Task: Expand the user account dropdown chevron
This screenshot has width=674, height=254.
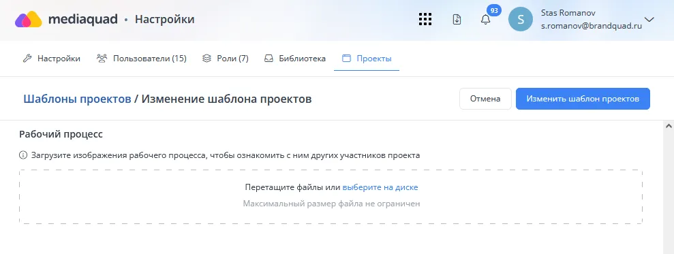Action: tap(649, 19)
